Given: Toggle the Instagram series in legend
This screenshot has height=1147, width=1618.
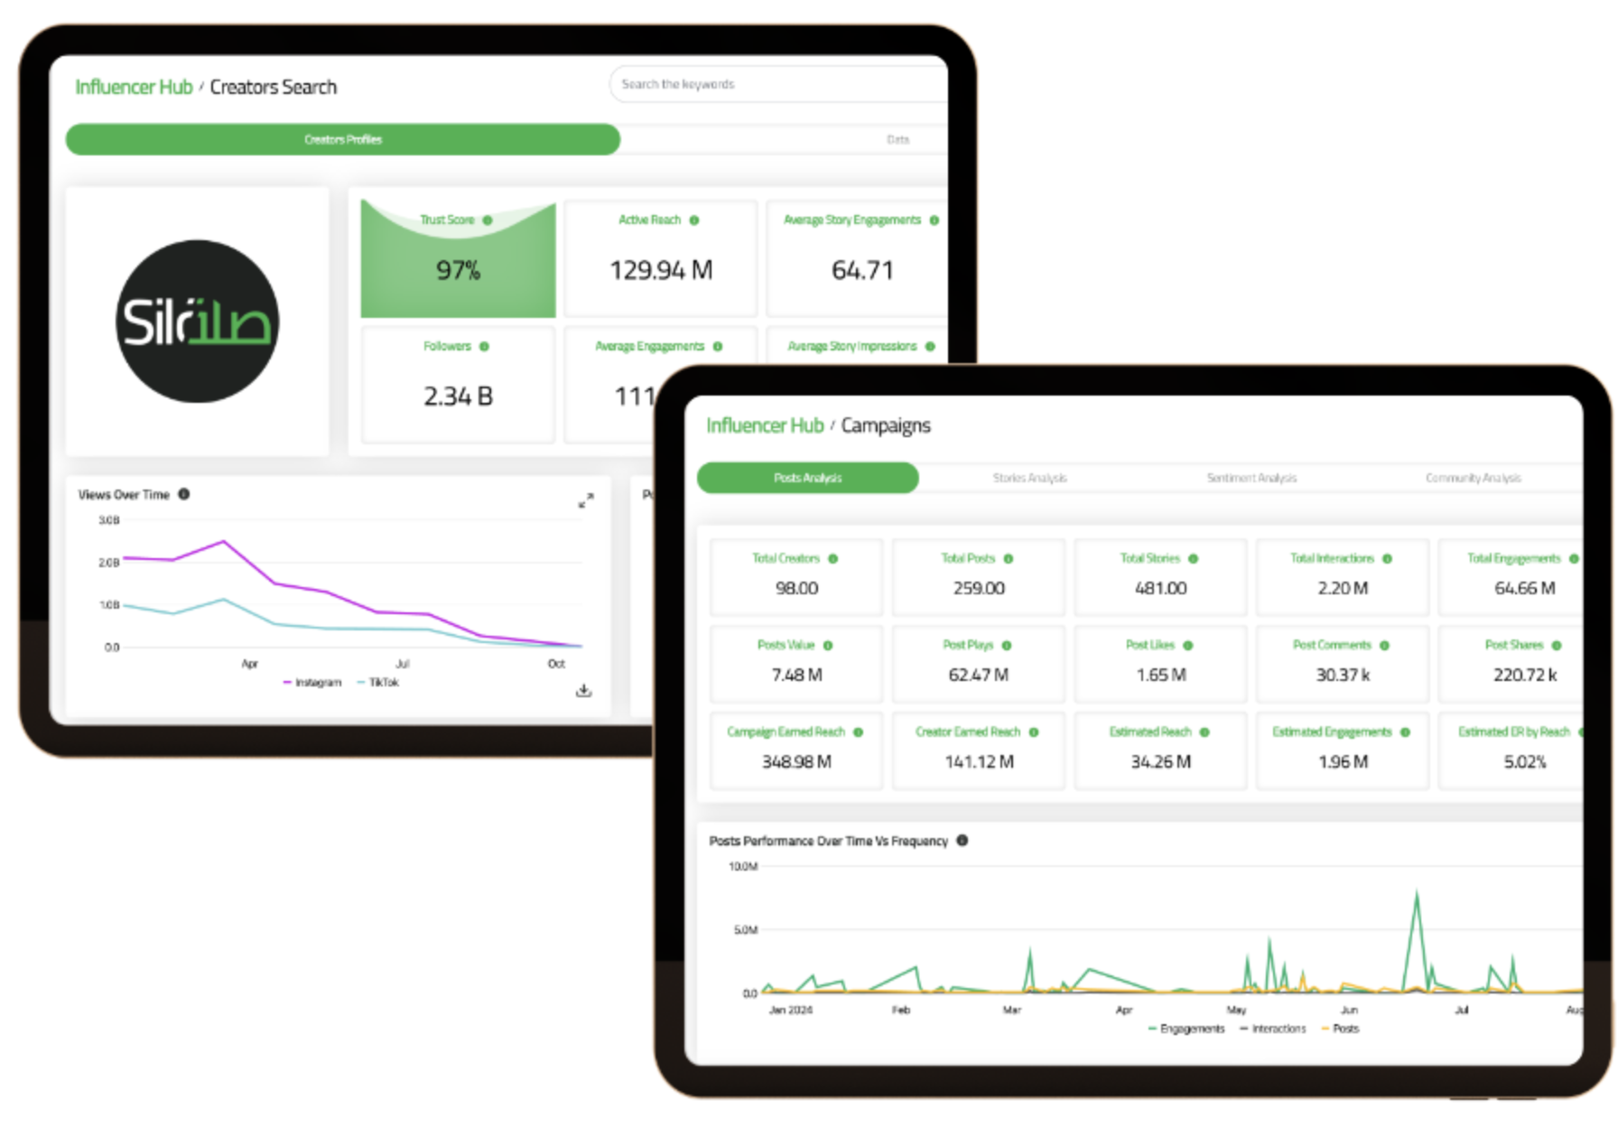Looking at the screenshot, I should (x=312, y=683).
